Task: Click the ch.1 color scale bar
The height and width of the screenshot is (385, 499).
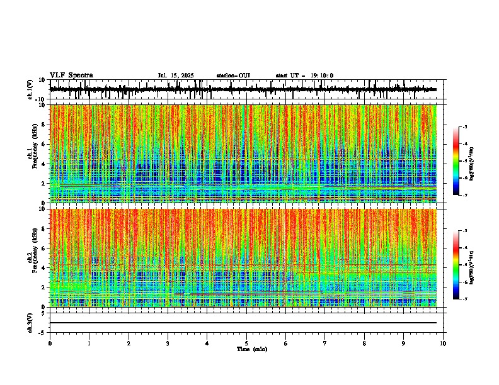Action: (456, 161)
